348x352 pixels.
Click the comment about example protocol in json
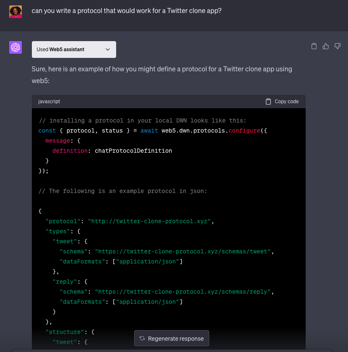point(123,191)
